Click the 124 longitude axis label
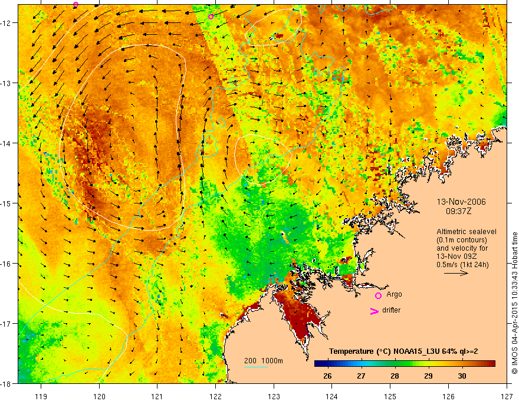Image resolution: width=519 pixels, height=401 pixels. [x=332, y=396]
